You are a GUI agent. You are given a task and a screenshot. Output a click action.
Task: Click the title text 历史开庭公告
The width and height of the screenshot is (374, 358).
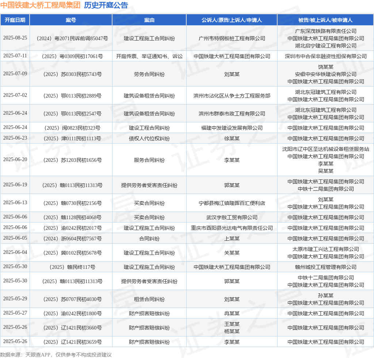(106, 5)
